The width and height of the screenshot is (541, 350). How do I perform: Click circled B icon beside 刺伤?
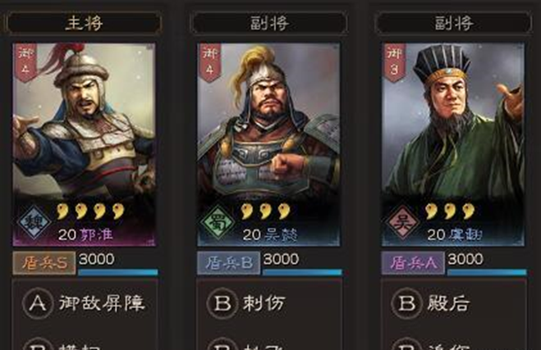click(x=222, y=303)
